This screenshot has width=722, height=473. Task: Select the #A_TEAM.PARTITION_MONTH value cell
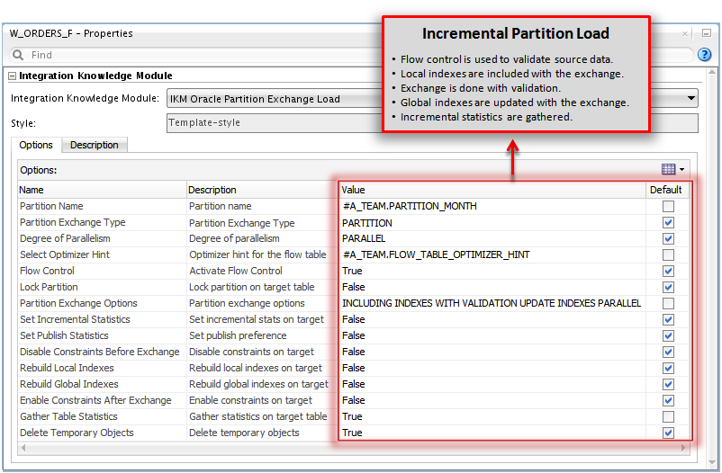coord(492,206)
